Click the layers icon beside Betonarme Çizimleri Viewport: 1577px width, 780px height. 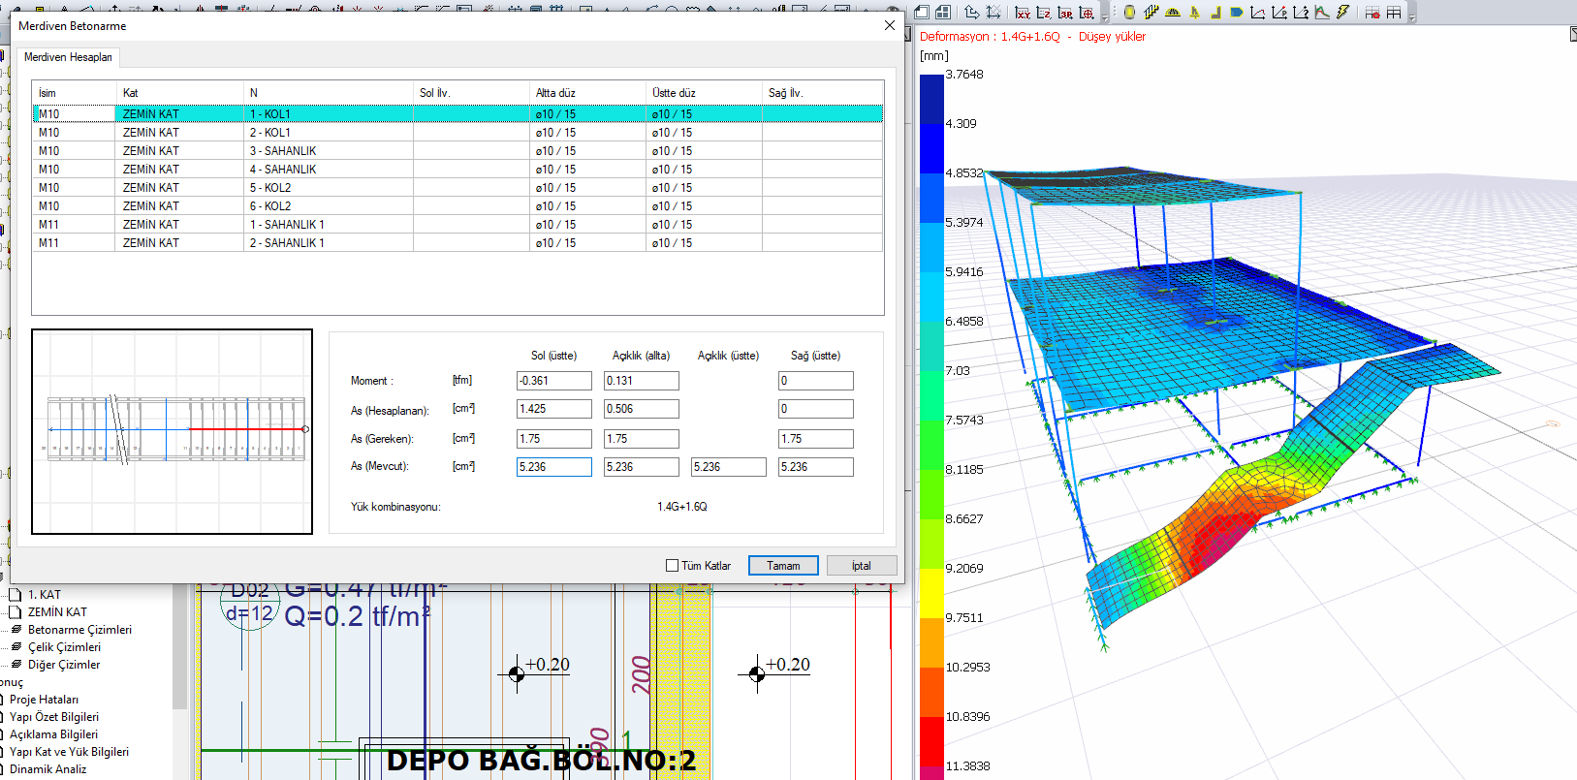(x=16, y=630)
